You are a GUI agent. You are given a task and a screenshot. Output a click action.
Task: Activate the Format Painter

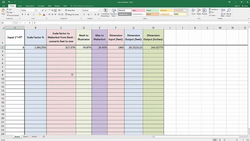click(x=13, y=15)
